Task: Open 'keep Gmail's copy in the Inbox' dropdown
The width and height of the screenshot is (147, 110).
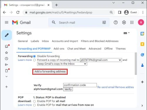Action: pyautogui.click(x=62, y=64)
